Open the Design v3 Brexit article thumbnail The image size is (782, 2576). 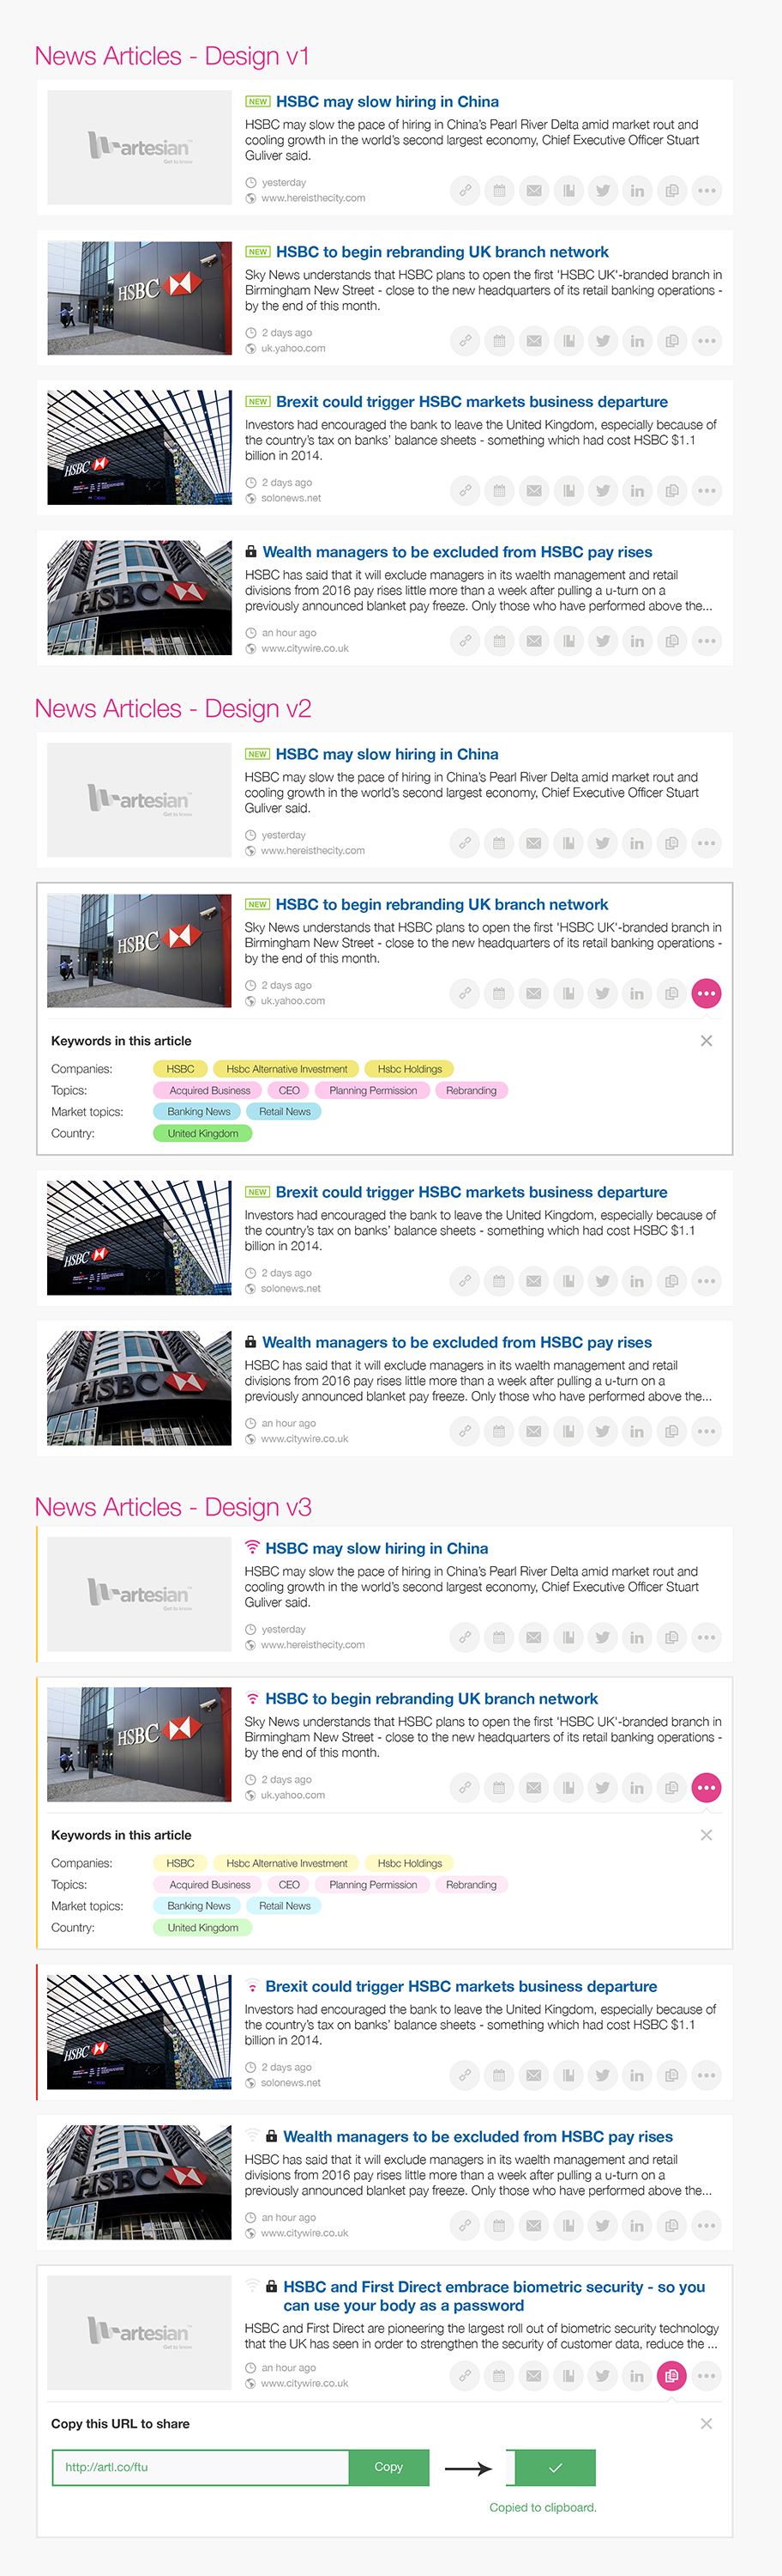coord(140,2032)
